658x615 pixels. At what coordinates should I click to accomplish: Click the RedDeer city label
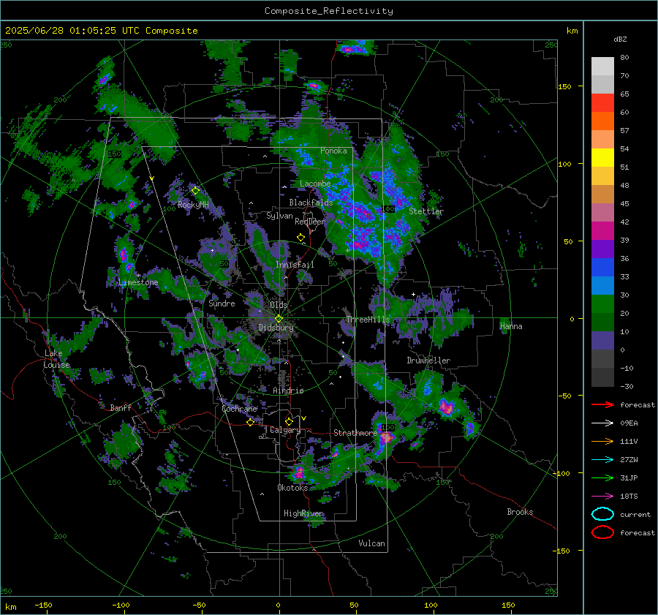tap(310, 222)
